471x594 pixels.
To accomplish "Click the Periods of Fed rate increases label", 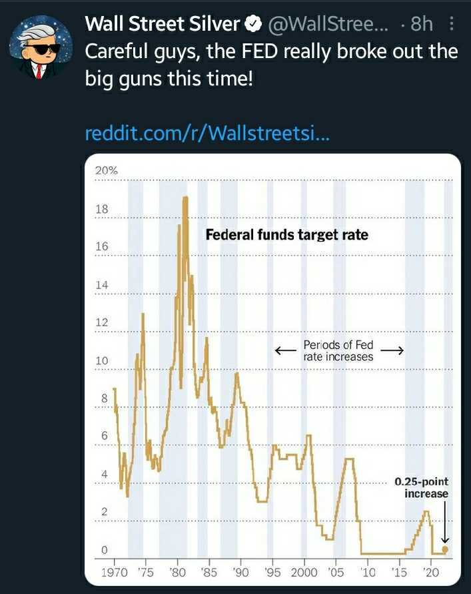I will point(338,351).
